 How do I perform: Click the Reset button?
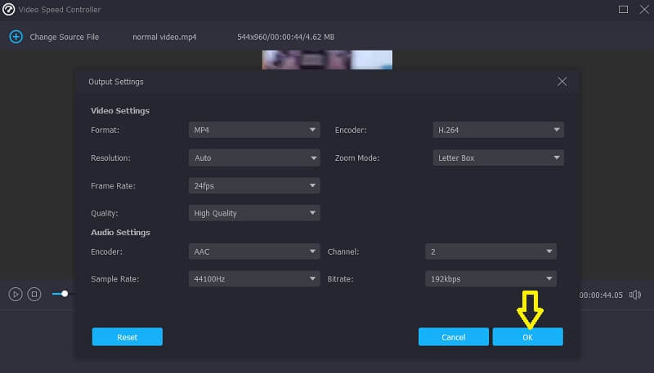point(127,337)
